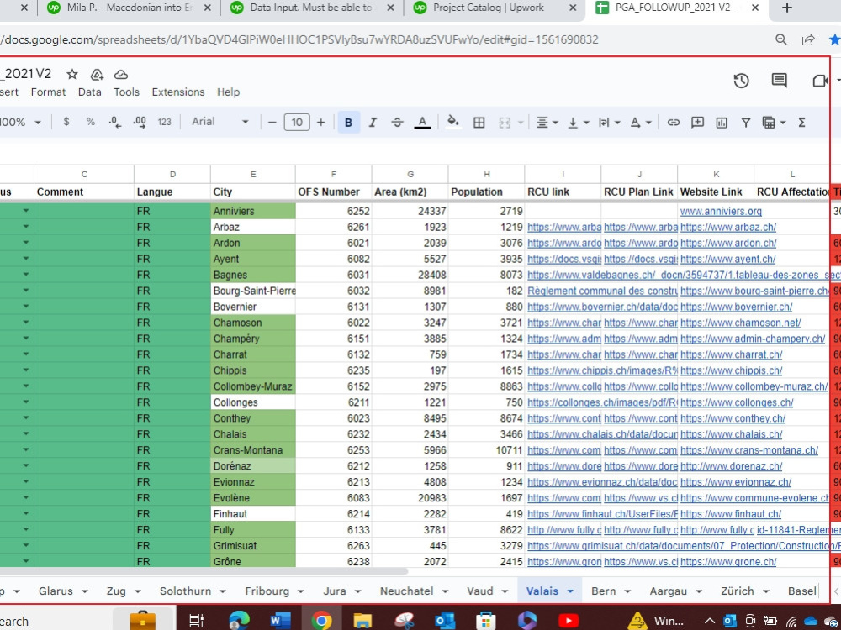
Task: Open www.anniviers.org link
Action: pyautogui.click(x=721, y=211)
